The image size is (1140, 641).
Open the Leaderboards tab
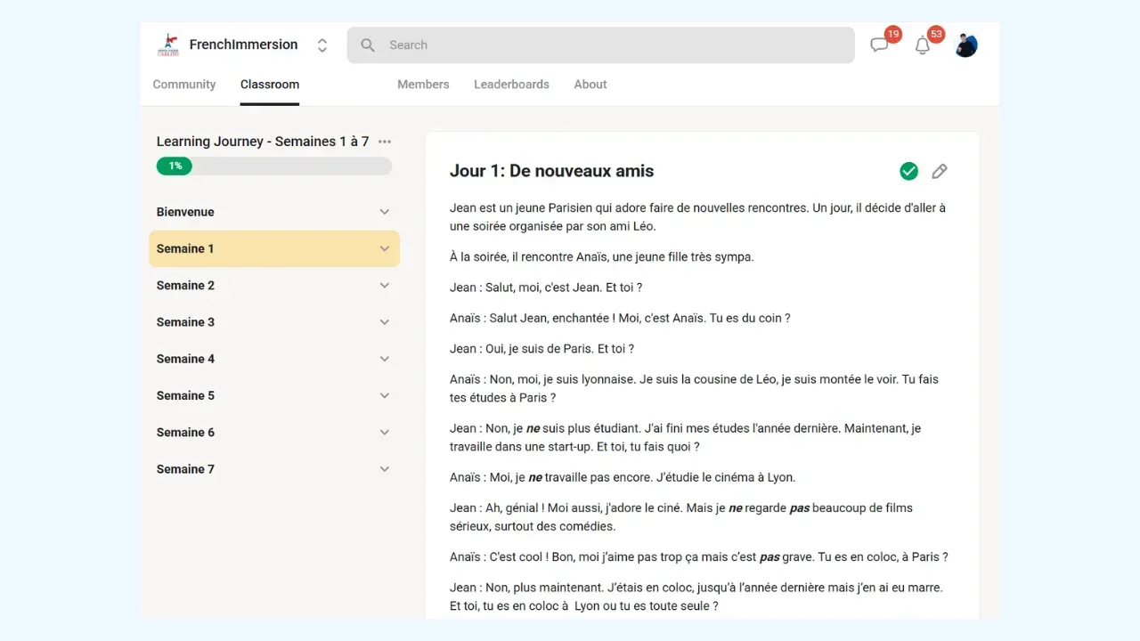click(511, 85)
